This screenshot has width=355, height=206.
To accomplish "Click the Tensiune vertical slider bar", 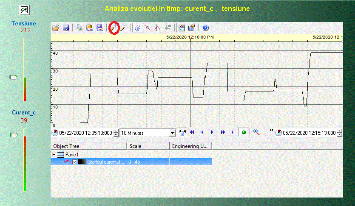I will [x=25, y=69].
